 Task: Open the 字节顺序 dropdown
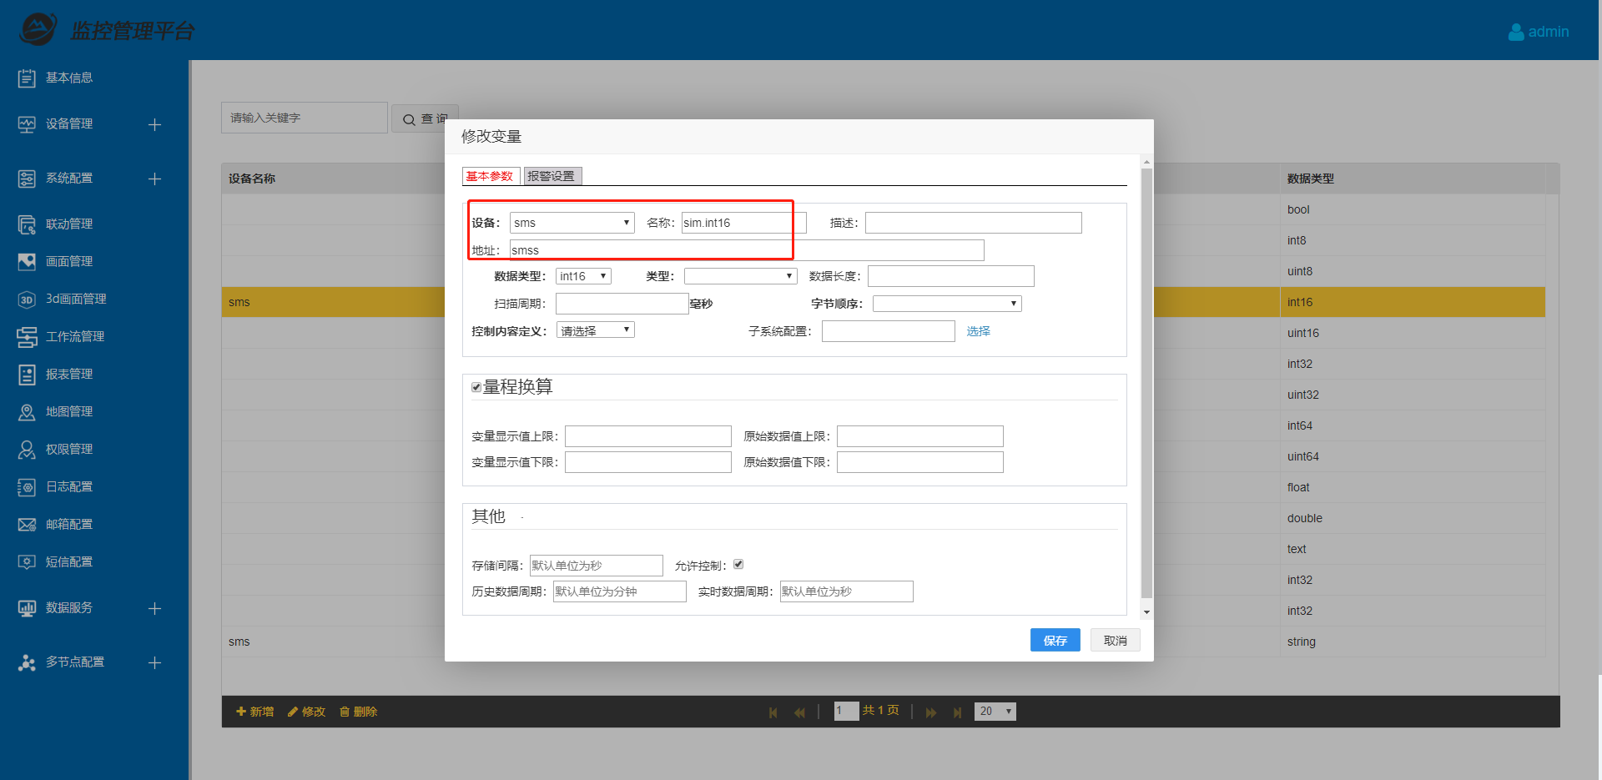[947, 304]
